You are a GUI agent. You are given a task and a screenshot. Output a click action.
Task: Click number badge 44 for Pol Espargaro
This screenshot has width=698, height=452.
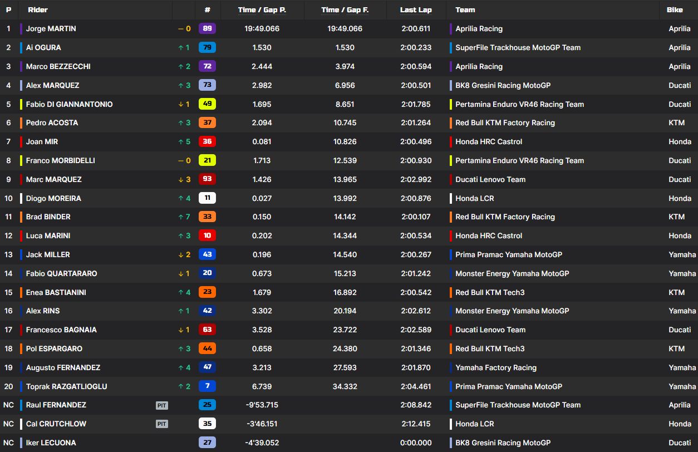click(207, 348)
